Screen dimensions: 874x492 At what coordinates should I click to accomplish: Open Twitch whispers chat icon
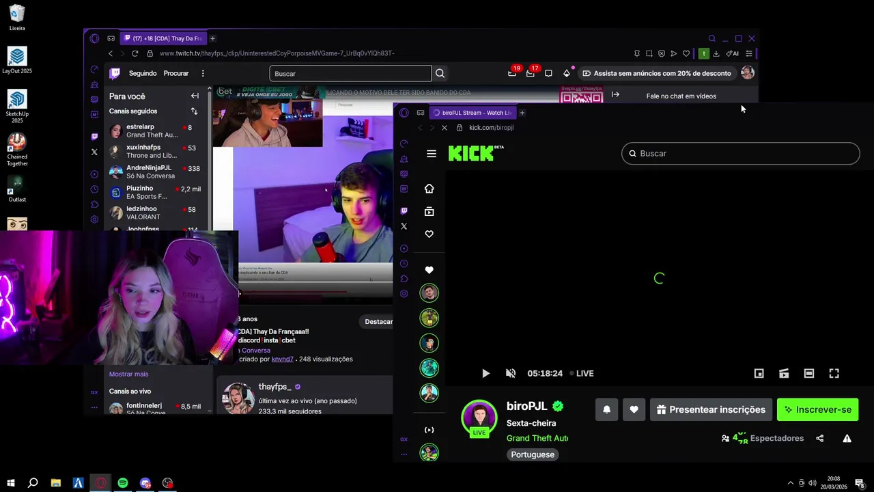pyautogui.click(x=548, y=73)
